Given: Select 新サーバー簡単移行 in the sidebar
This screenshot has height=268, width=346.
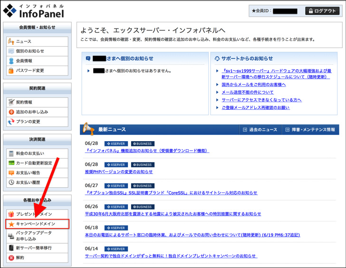Looking at the screenshot, I should coord(37,248).
